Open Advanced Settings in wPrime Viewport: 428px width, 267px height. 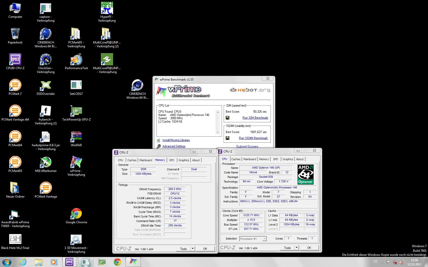pyautogui.click(x=174, y=146)
